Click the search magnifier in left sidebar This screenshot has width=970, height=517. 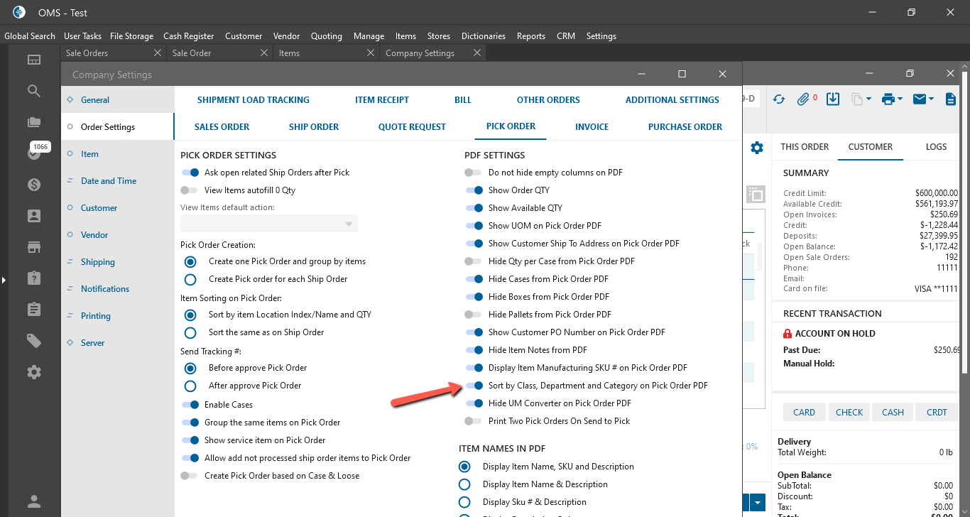[x=34, y=91]
